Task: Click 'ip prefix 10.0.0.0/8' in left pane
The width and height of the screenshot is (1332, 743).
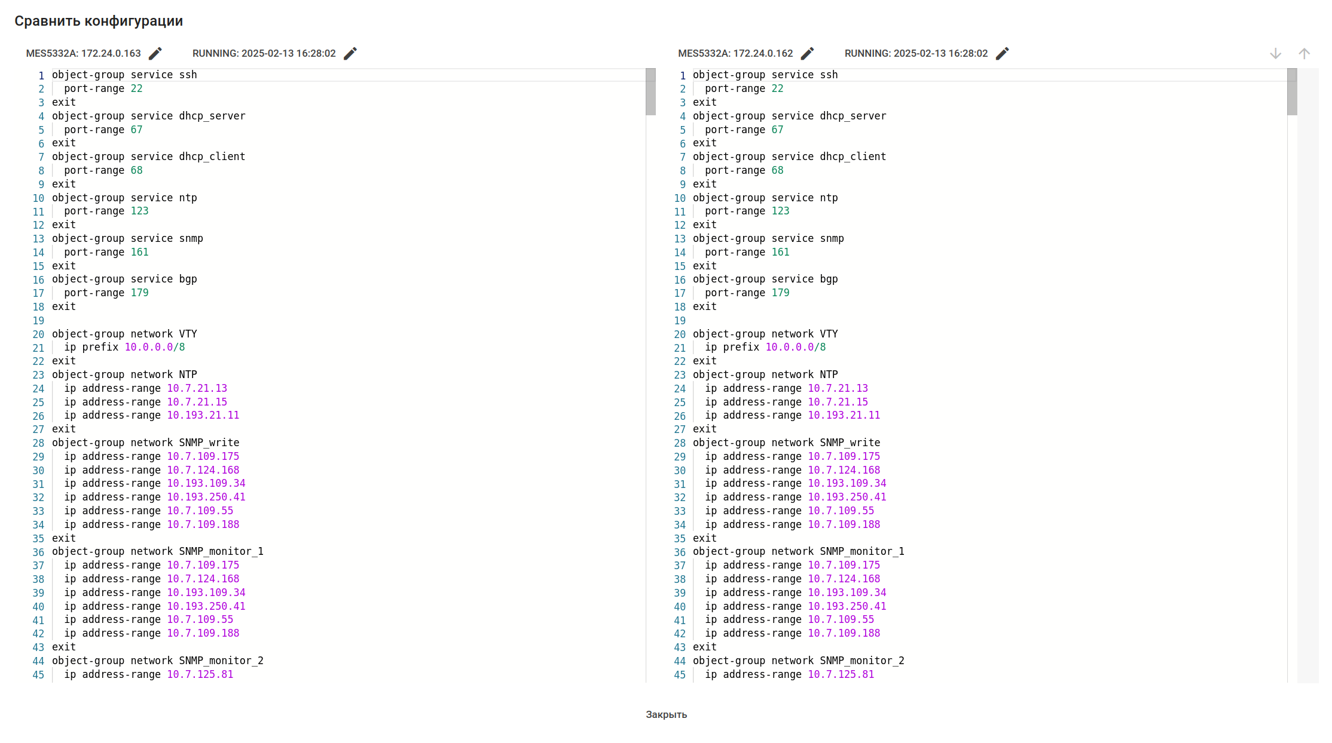Action: click(x=124, y=347)
